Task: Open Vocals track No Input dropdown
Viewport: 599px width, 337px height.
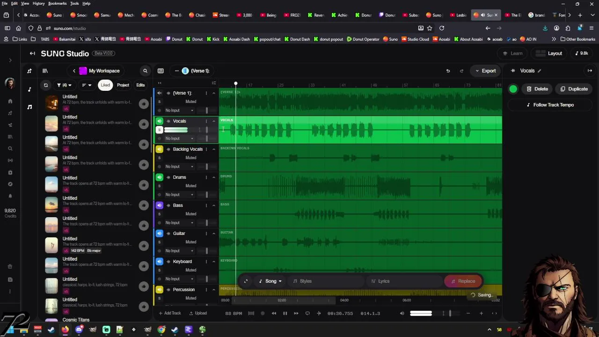Action: coord(179,139)
